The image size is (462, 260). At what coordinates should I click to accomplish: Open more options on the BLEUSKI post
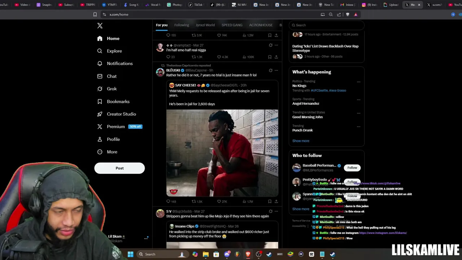[276, 70]
